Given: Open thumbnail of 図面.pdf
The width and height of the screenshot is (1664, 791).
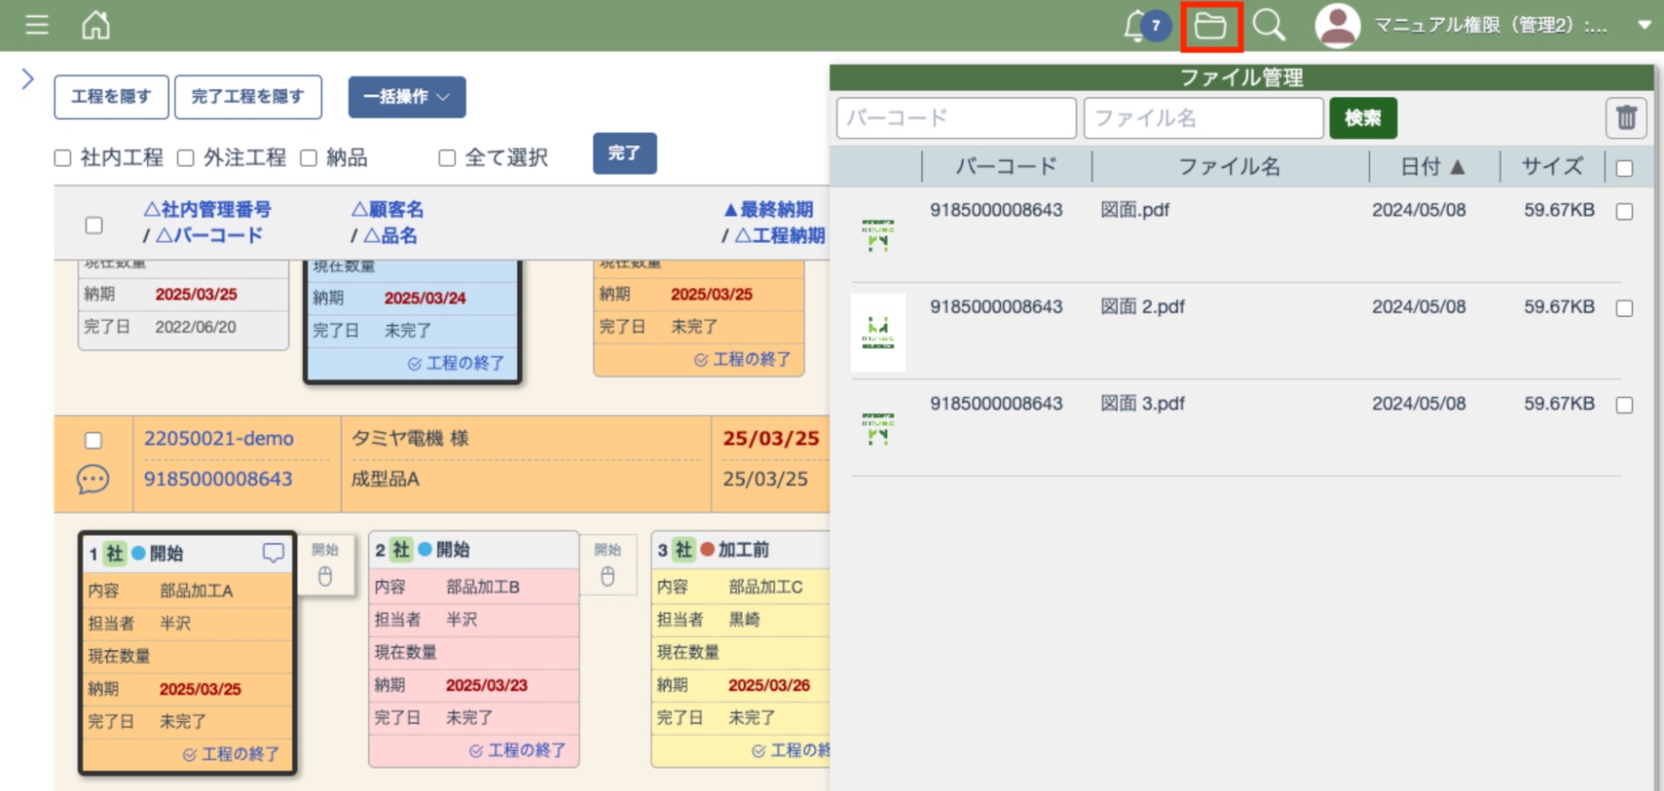Looking at the screenshot, I should pyautogui.click(x=877, y=234).
